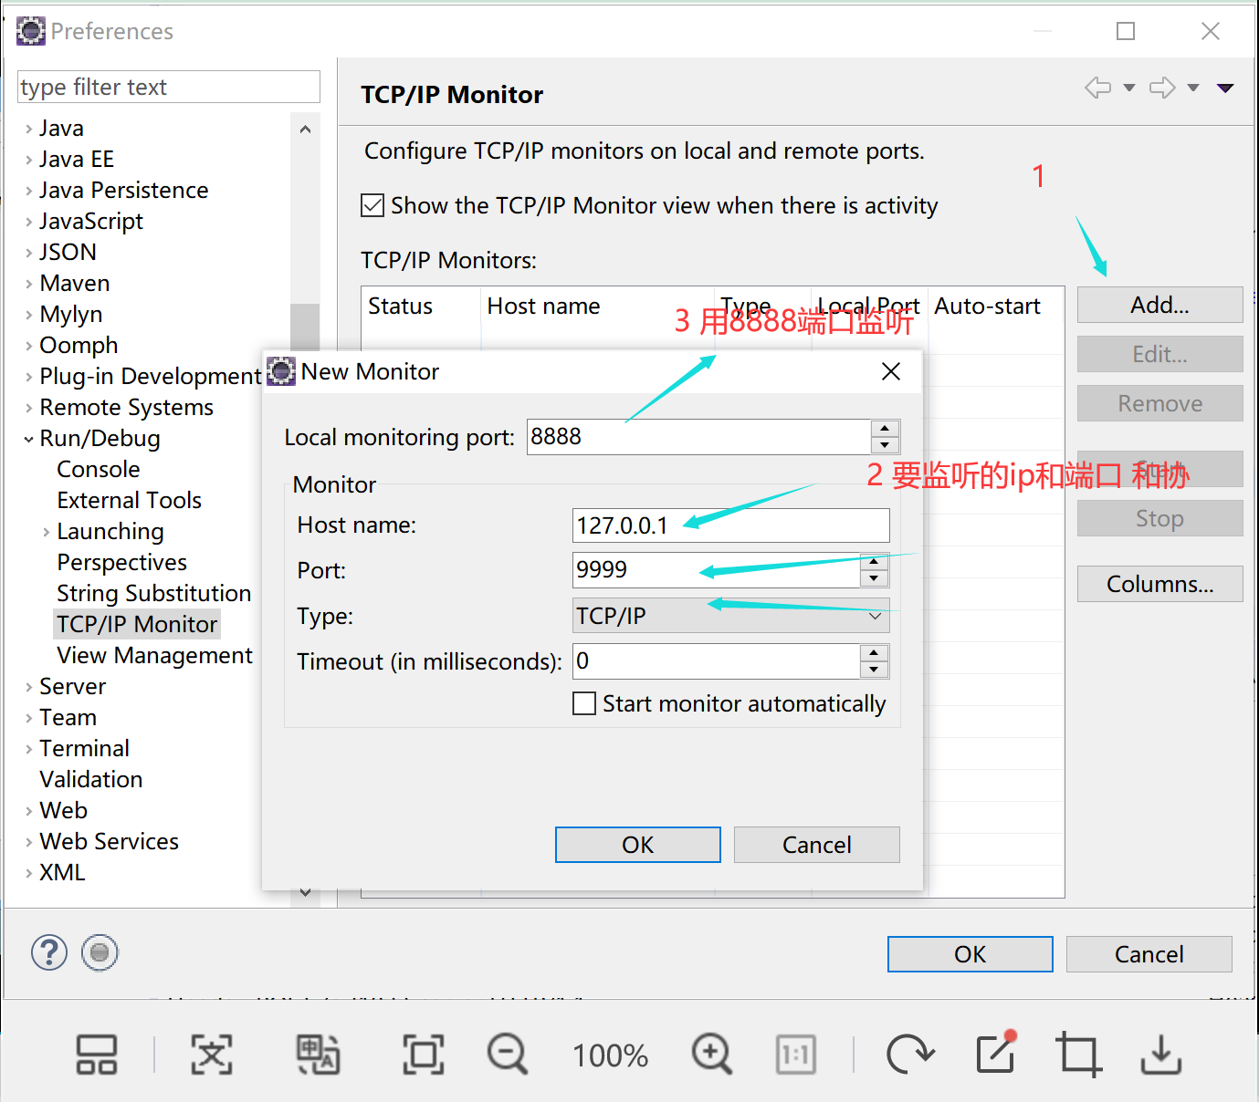This screenshot has height=1102, width=1259.
Task: Click the Columns... button
Action: coord(1159,584)
